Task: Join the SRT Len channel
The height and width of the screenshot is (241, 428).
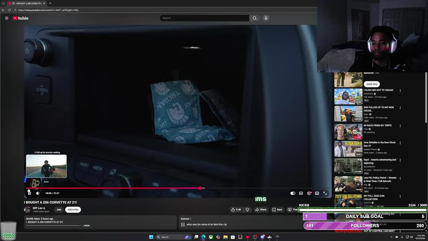Action: click(59, 210)
